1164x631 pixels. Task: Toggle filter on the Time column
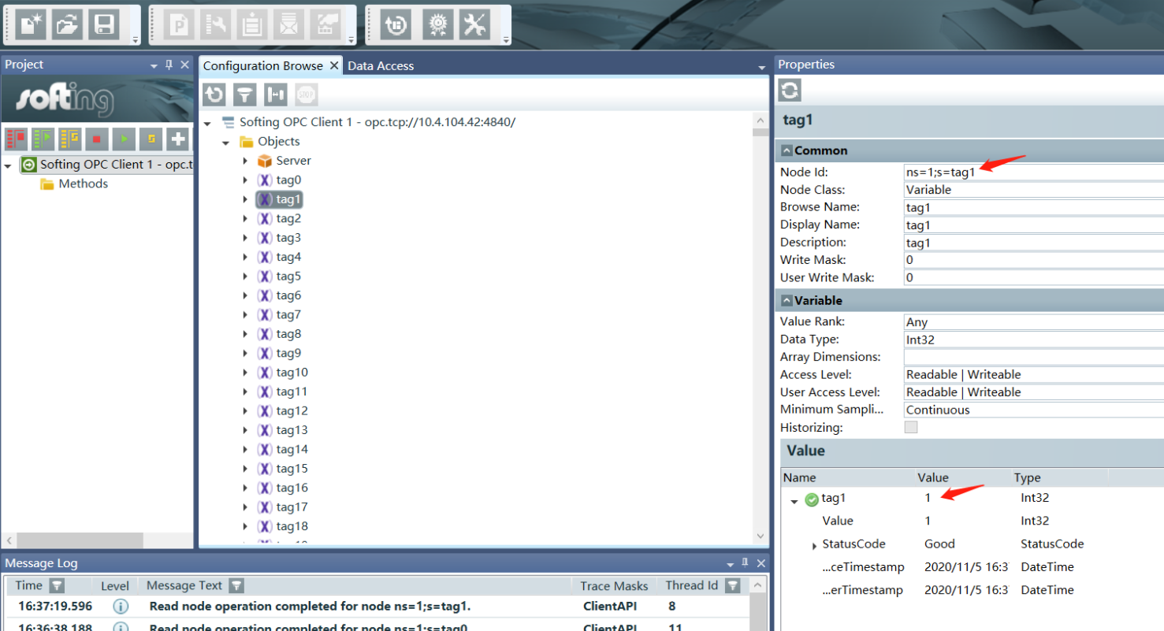pyautogui.click(x=57, y=585)
